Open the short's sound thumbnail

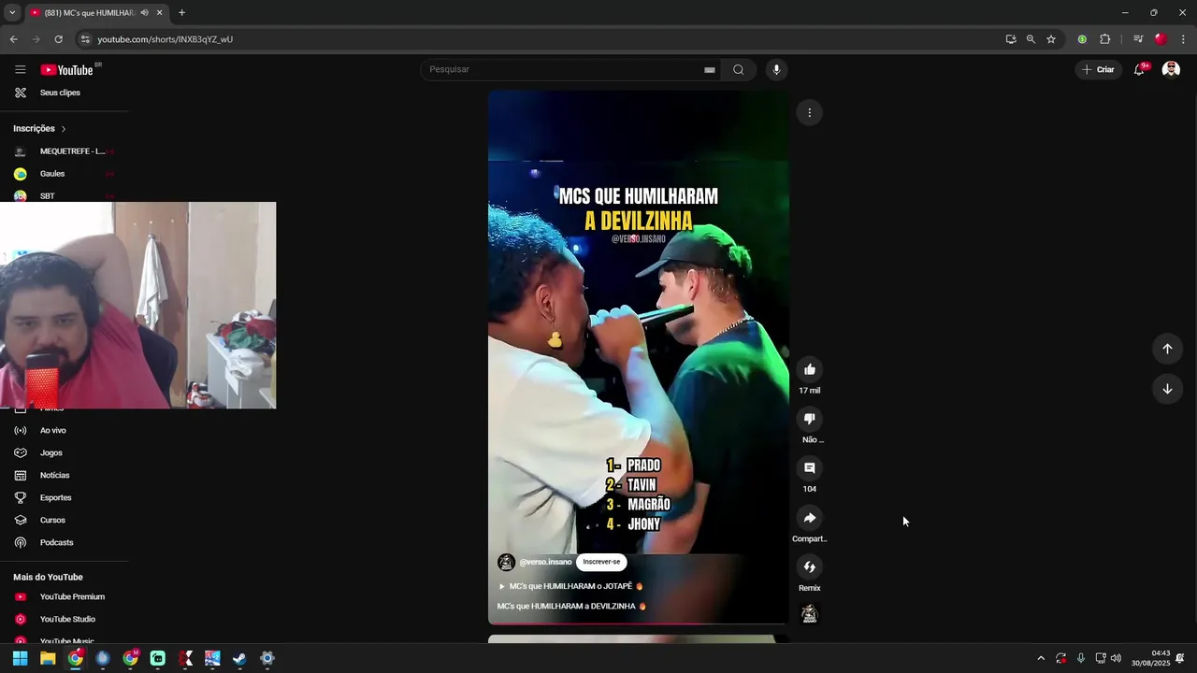[x=810, y=614]
